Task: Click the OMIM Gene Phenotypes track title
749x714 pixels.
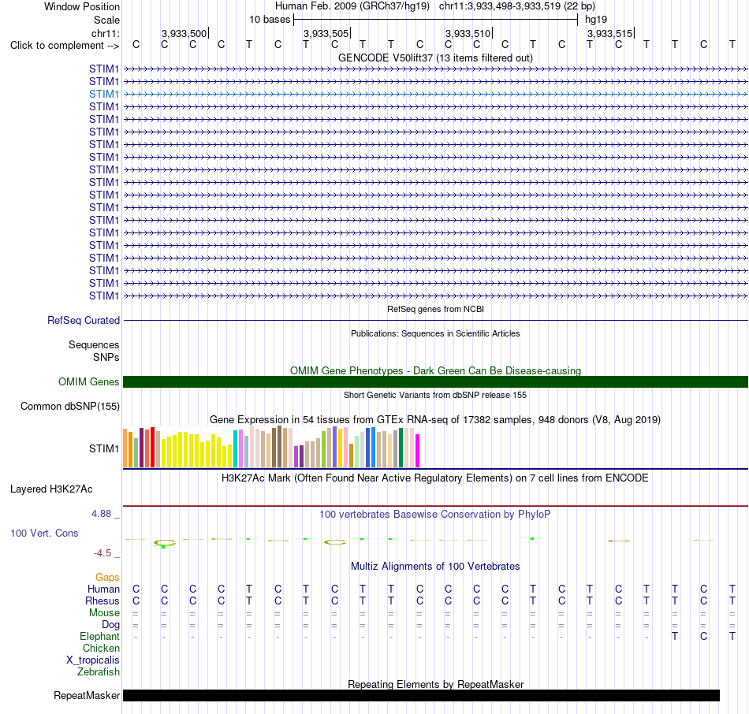Action: point(435,370)
